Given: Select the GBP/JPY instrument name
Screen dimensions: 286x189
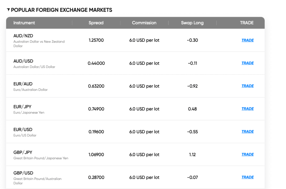Looking at the screenshot, I should pos(23,152).
